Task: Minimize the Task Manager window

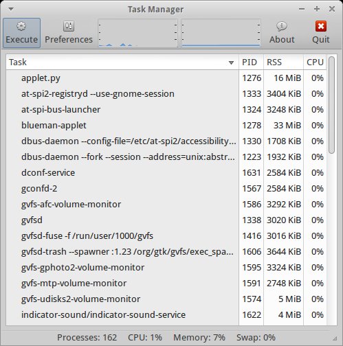Action: pos(302,9)
